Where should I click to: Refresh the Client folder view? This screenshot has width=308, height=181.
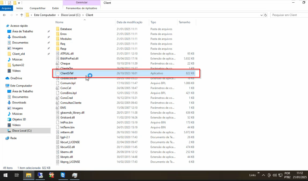(266, 15)
